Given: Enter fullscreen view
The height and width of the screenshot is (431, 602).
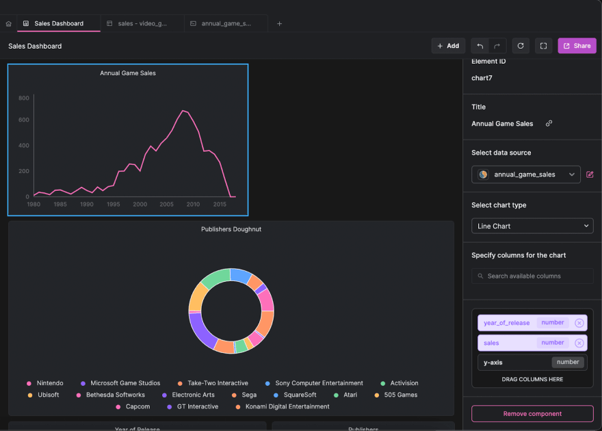Looking at the screenshot, I should [543, 46].
